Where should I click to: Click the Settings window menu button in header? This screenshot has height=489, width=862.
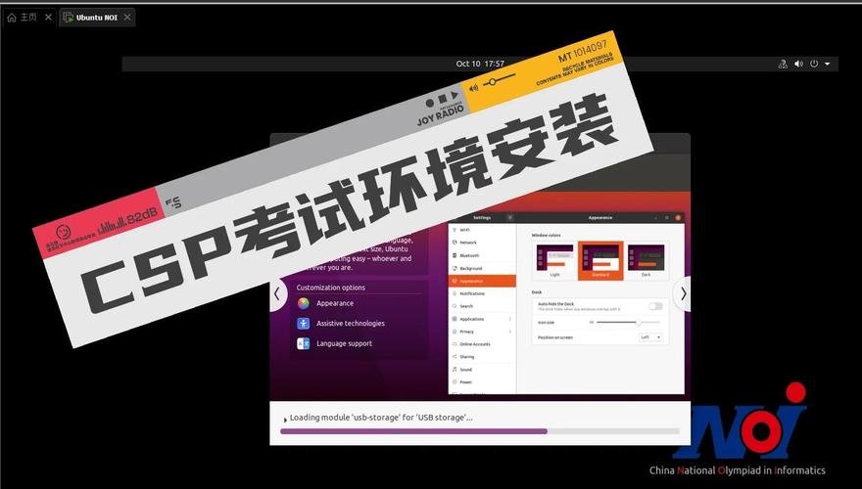509,218
